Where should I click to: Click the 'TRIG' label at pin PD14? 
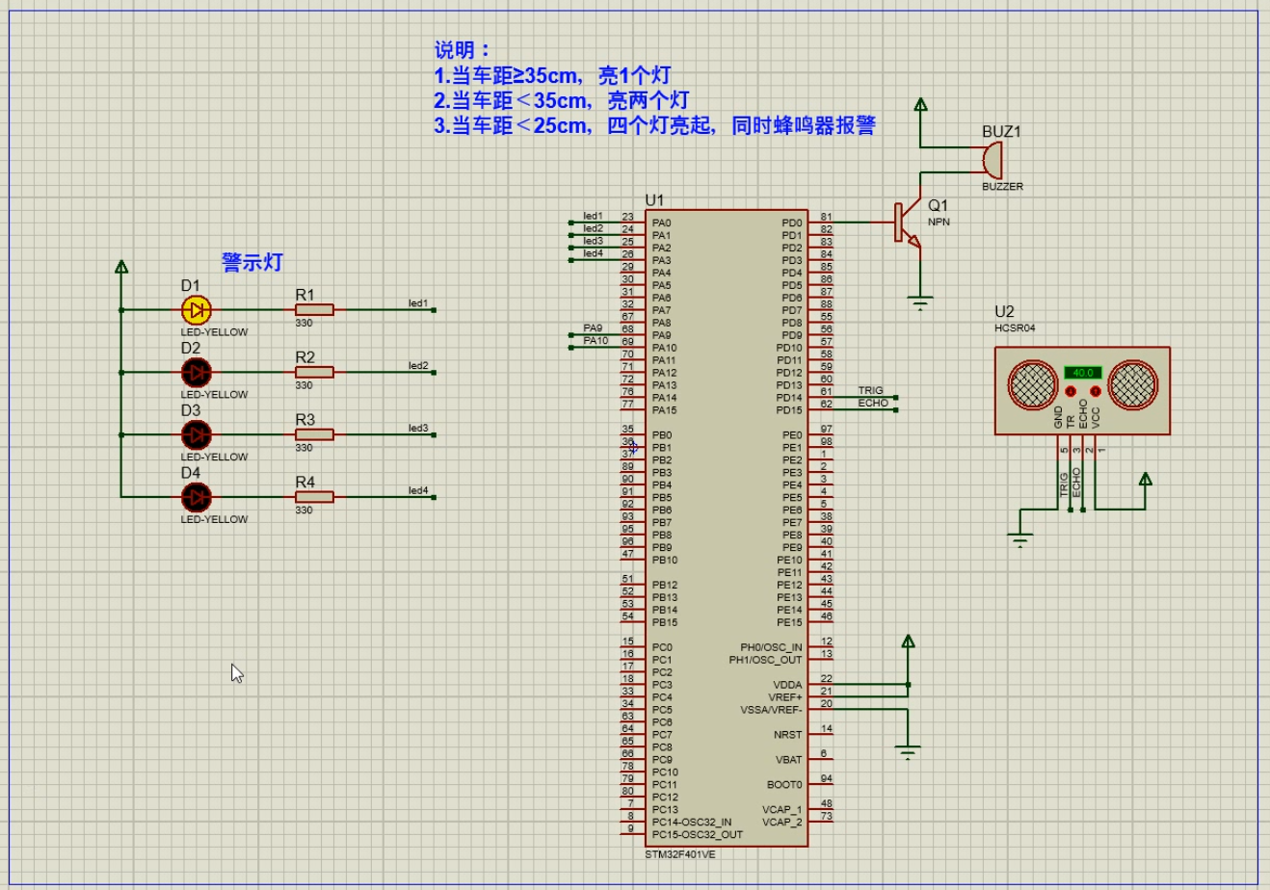(x=871, y=391)
